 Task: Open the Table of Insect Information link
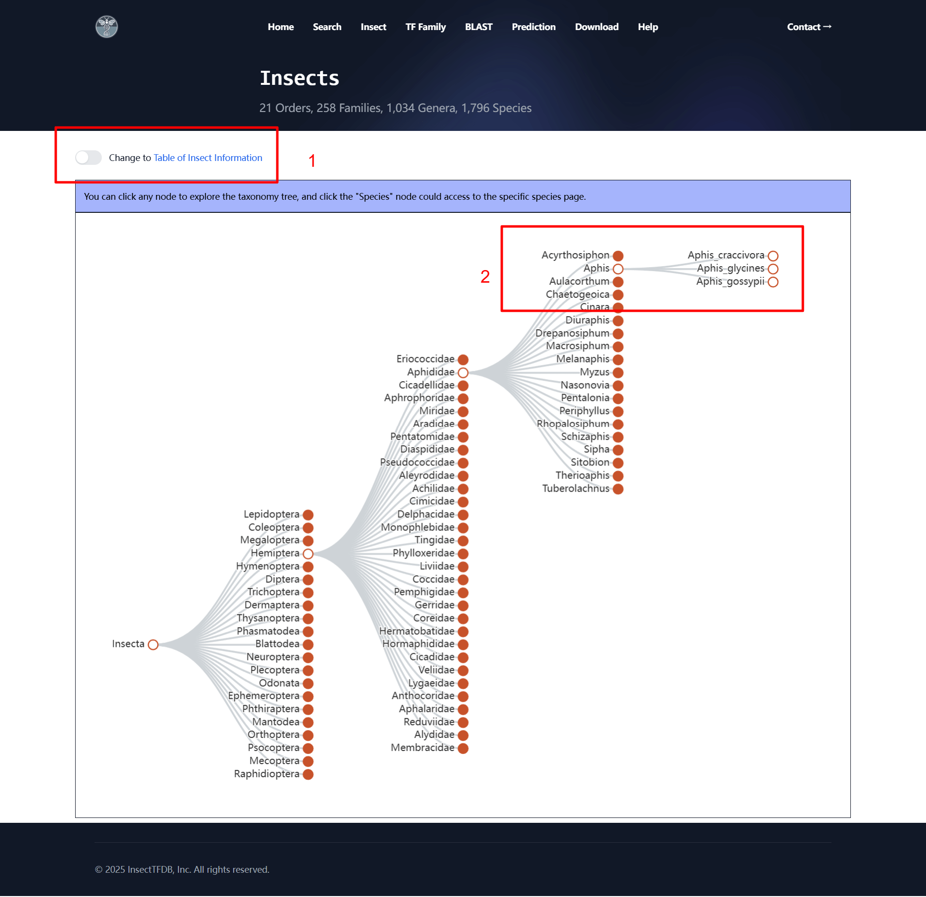tap(208, 158)
